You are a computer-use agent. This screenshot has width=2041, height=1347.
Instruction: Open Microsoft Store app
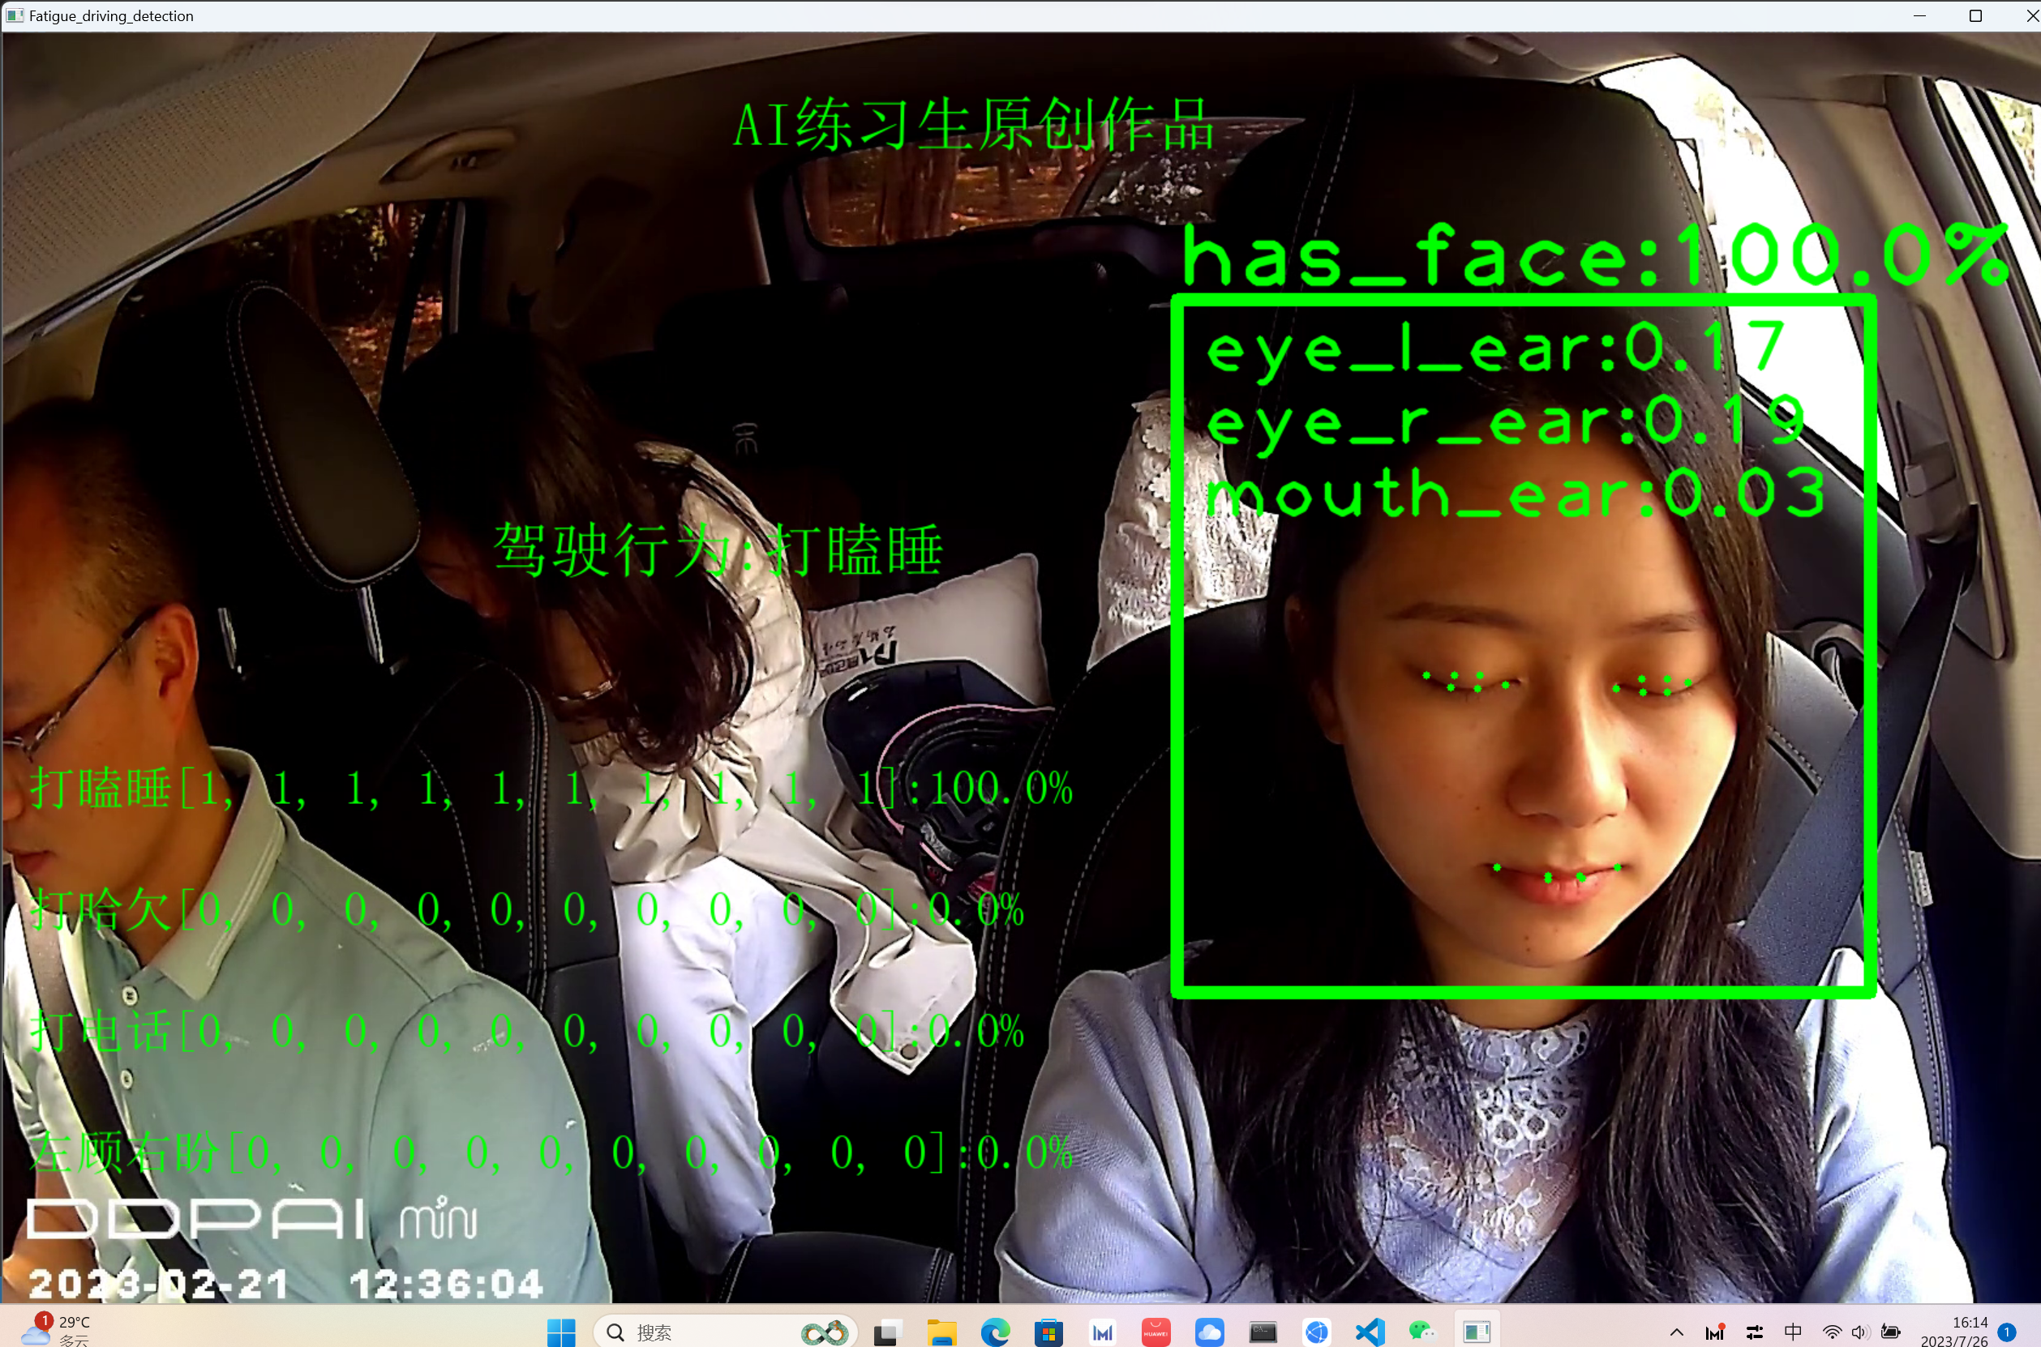click(1048, 1332)
